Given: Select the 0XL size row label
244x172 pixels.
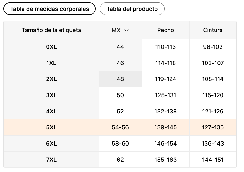Looking at the screenshot, I should [51, 47].
